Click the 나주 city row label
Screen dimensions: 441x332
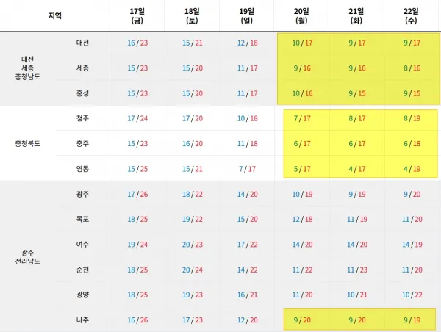[82, 320]
